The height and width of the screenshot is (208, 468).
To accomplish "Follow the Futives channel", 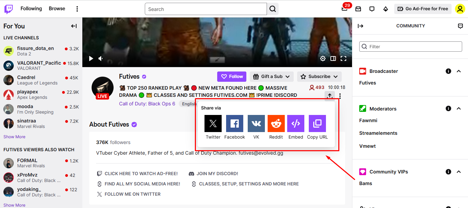I will point(232,77).
